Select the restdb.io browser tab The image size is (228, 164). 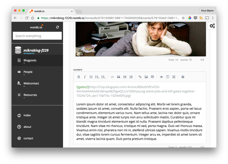pos(52,11)
